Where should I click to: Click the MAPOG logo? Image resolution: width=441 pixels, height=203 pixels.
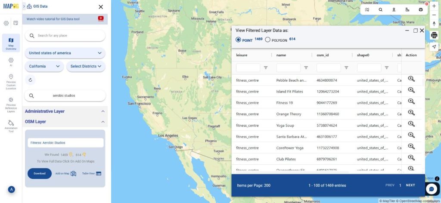tap(11, 6)
